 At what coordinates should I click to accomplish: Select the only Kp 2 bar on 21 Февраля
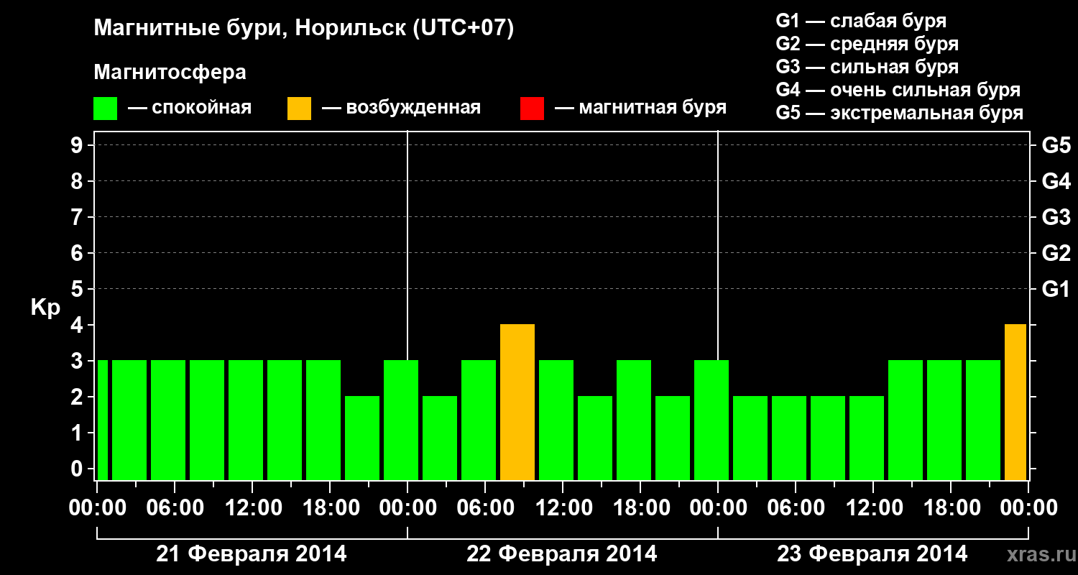pos(362,438)
